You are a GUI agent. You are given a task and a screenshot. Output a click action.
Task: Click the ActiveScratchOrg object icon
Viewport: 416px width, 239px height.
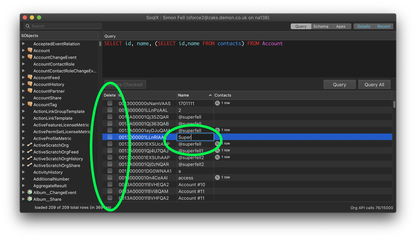30,145
